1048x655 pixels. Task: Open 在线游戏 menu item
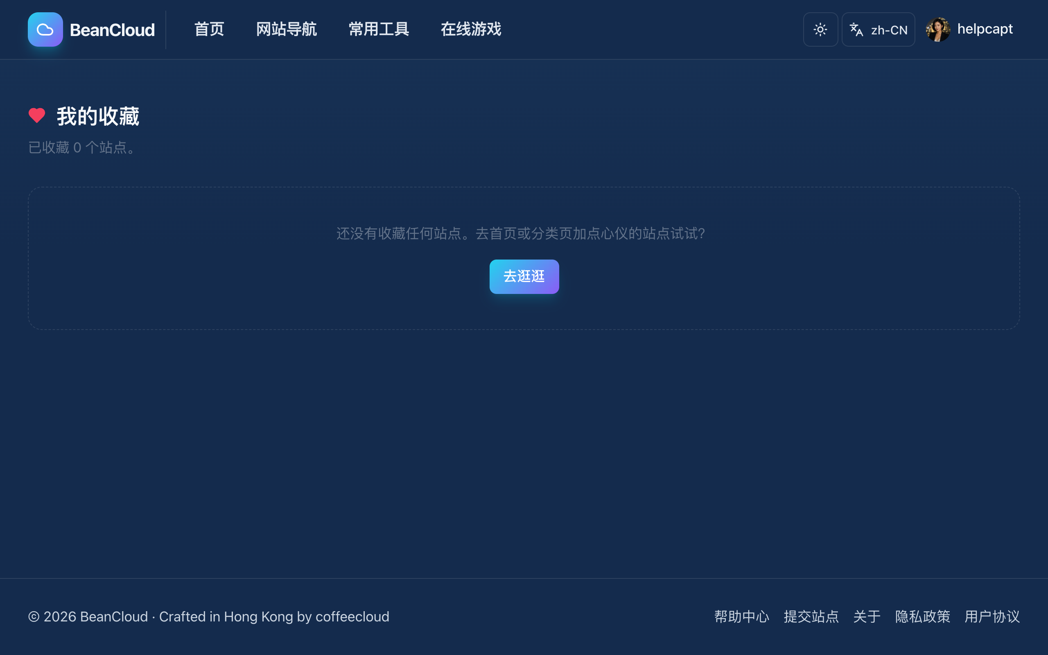(x=471, y=29)
